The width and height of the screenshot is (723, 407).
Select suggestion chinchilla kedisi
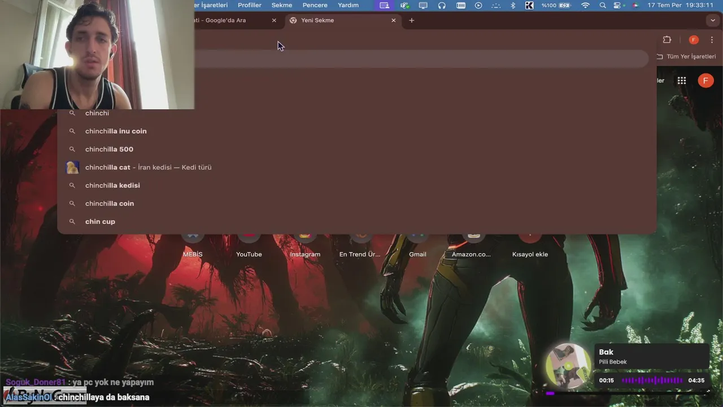coord(356,185)
